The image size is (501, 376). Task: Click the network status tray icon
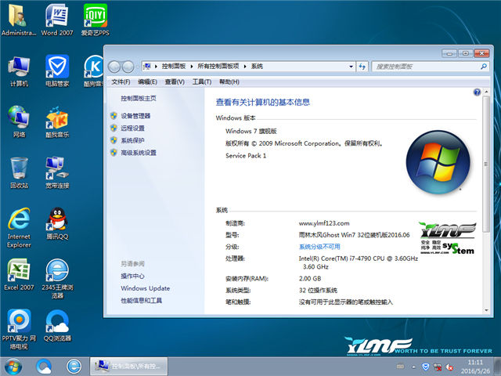(x=438, y=367)
